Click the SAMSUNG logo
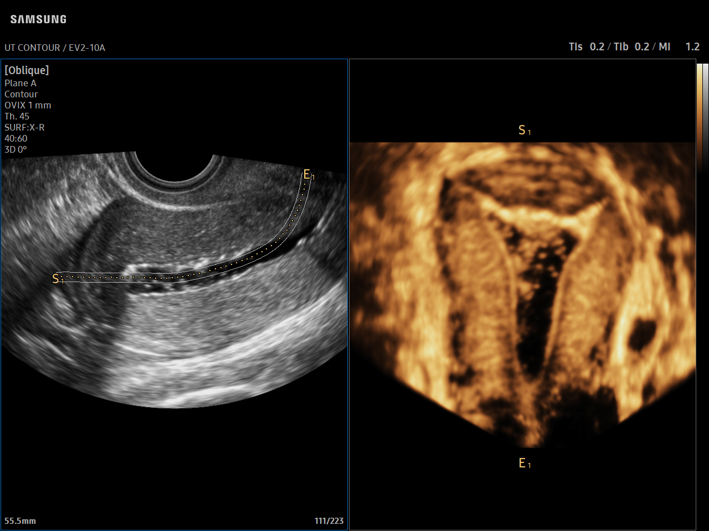This screenshot has width=709, height=531. [x=38, y=19]
